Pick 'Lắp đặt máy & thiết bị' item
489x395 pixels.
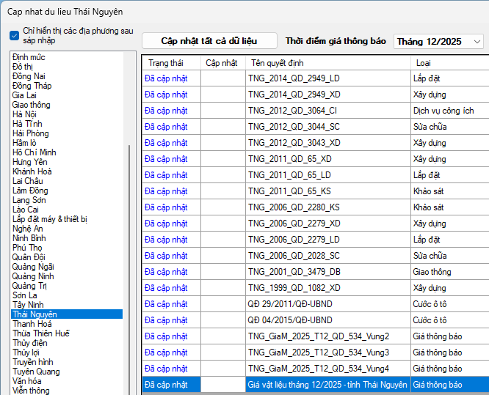pos(50,219)
